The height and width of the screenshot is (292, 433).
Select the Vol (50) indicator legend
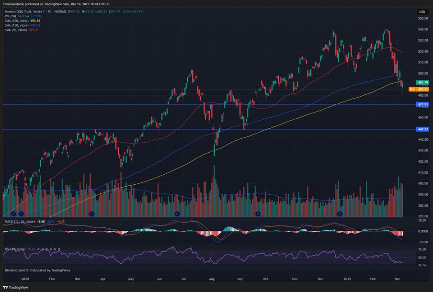coord(11,16)
